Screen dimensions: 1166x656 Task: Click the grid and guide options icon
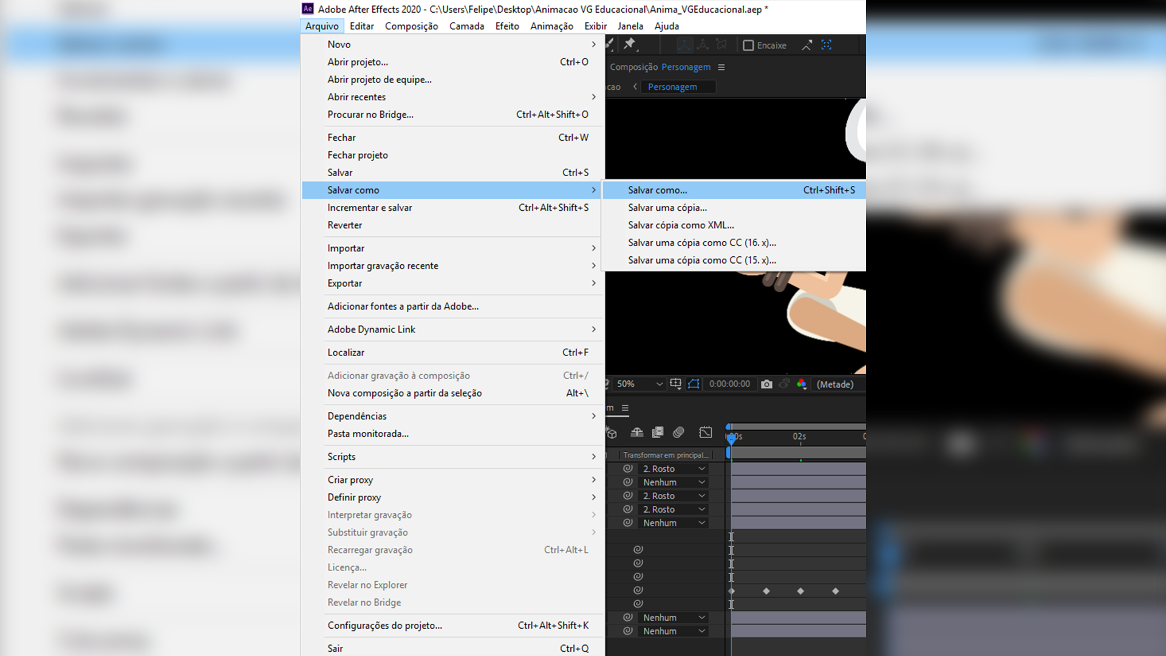coord(675,384)
